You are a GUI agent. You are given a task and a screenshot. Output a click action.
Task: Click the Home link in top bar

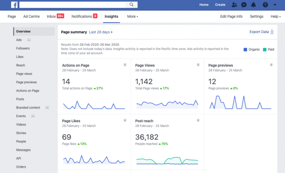204,5
